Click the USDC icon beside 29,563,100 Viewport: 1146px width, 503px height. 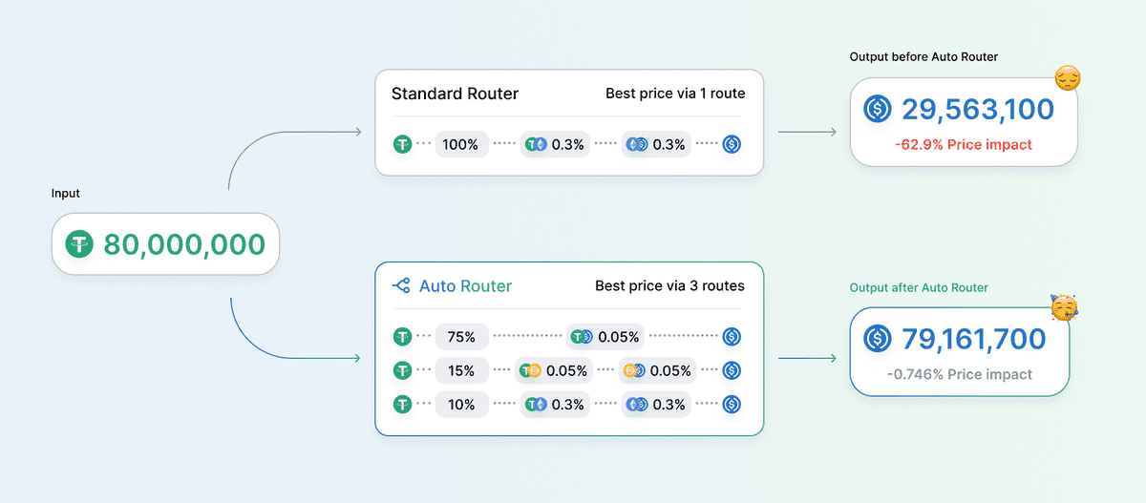(x=877, y=110)
